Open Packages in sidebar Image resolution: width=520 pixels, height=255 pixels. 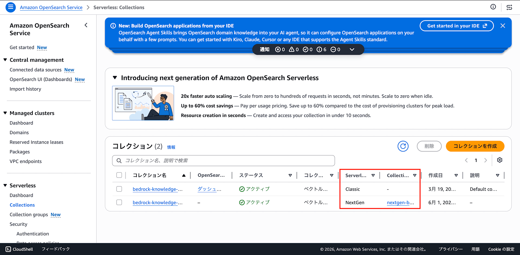pyautogui.click(x=19, y=152)
